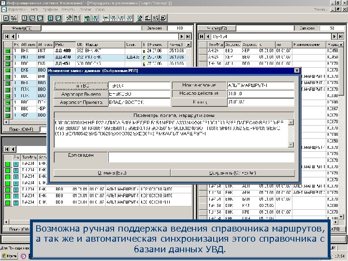Go to next record in left top navigator
The height and width of the screenshot is (261, 348).
coord(182,37)
